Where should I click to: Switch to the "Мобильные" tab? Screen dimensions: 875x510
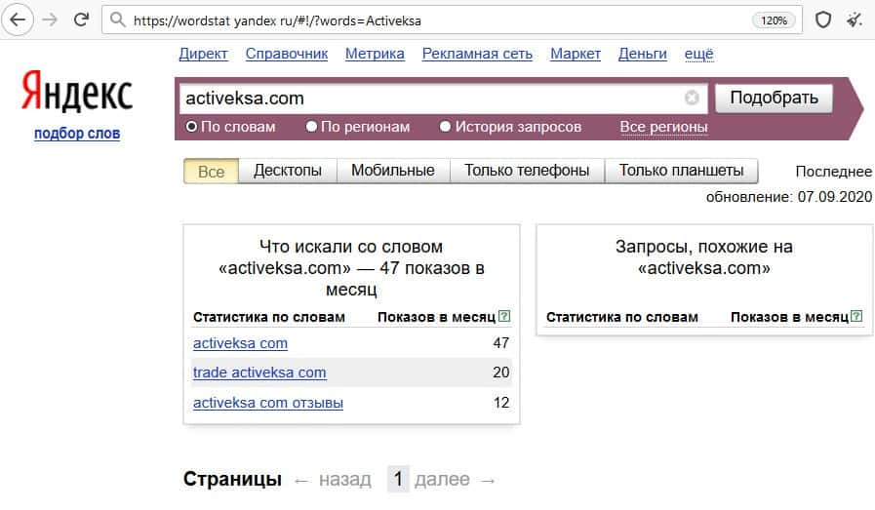(392, 171)
